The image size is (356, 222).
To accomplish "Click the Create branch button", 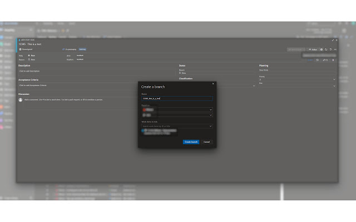I will [191, 142].
